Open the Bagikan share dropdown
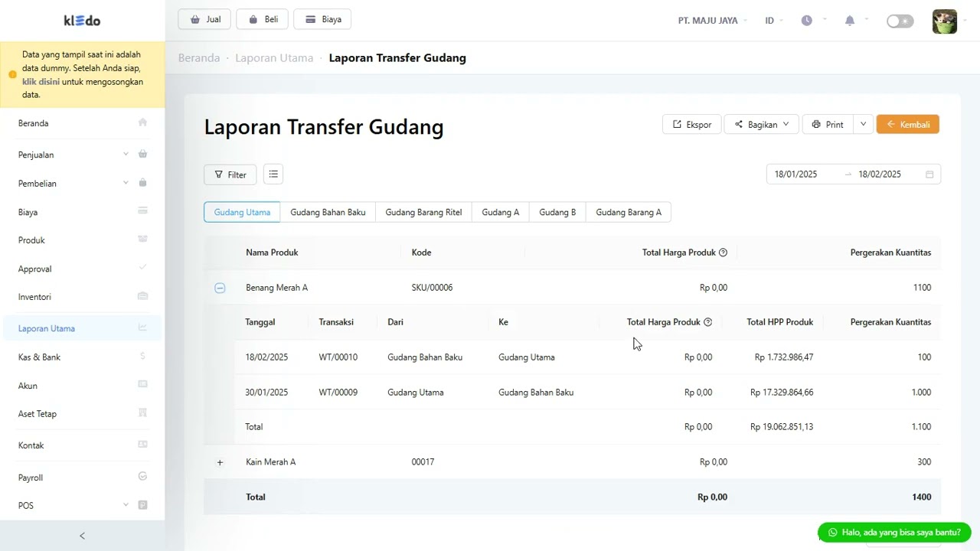The width and height of the screenshot is (980, 551). click(x=762, y=124)
